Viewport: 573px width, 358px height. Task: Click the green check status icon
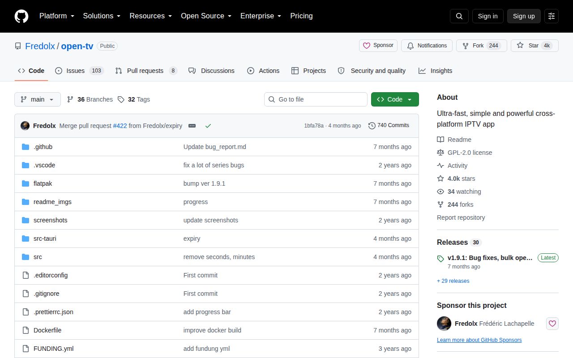208,126
